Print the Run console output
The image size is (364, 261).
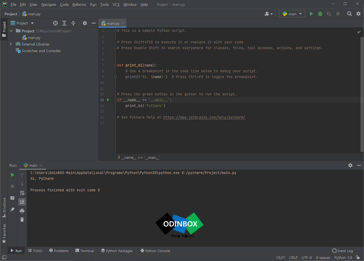tap(22, 211)
